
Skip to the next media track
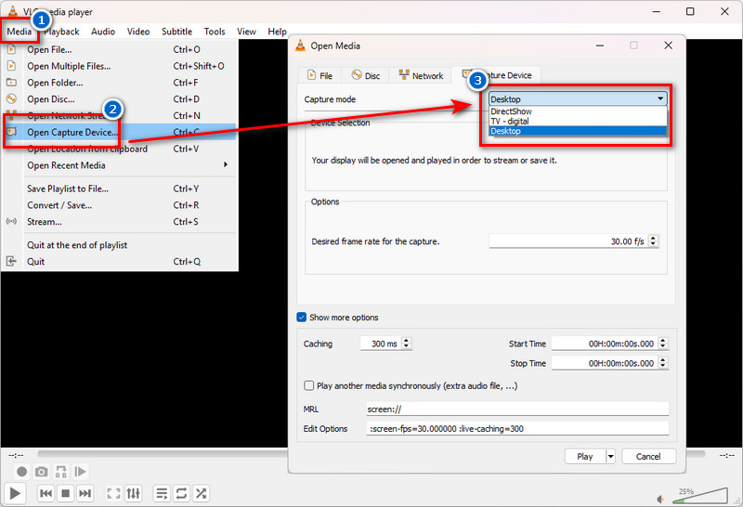tap(85, 493)
